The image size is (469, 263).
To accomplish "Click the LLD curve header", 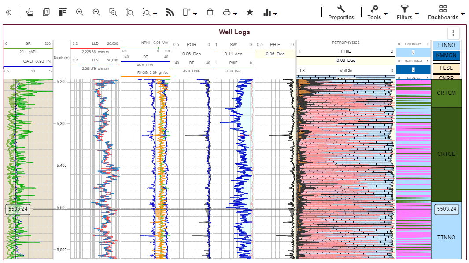I will click(95, 43).
